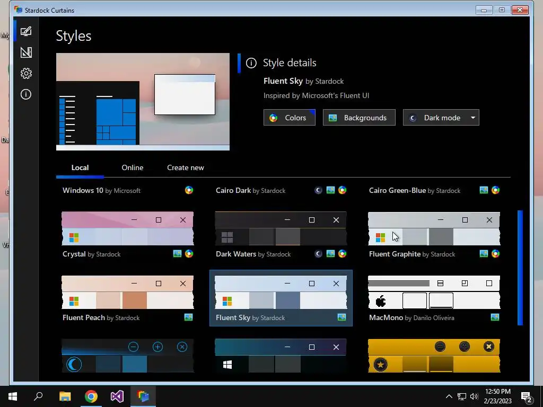This screenshot has width=543, height=407.
Task: Select the MacMono style thumbnail
Action: click(x=434, y=292)
